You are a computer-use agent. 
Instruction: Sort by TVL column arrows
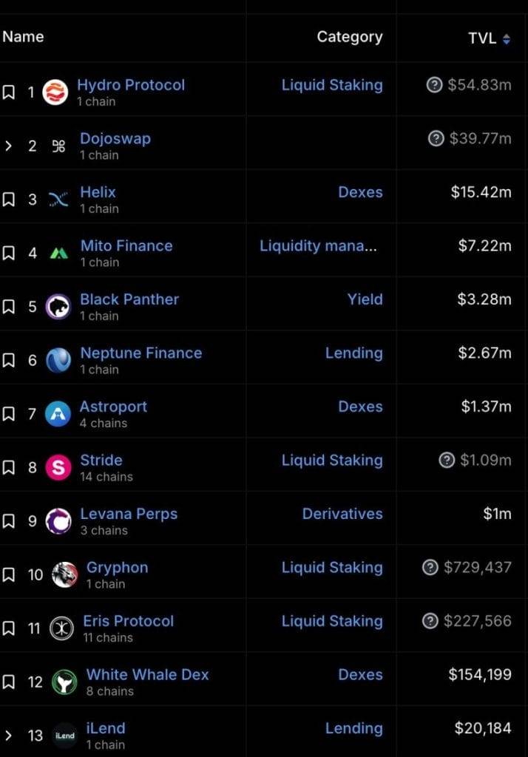pos(507,38)
